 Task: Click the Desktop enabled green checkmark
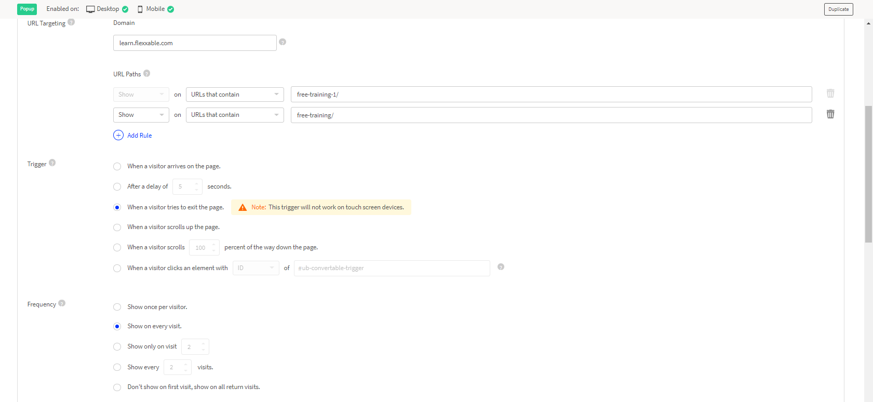click(x=125, y=9)
